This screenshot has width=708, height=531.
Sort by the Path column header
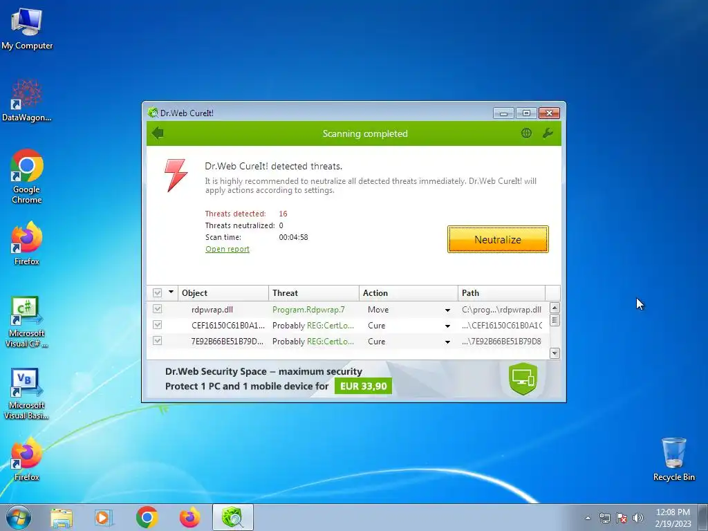pos(502,293)
